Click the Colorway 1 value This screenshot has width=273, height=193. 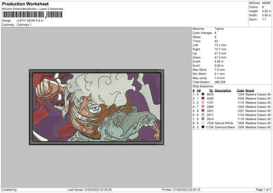[24, 25]
